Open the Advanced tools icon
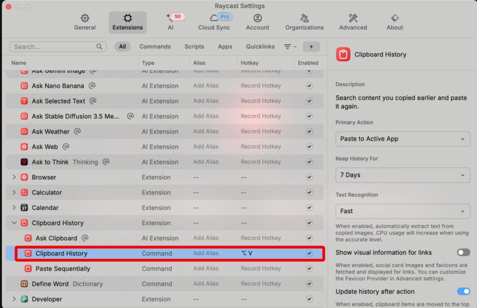477x308 pixels. pyautogui.click(x=353, y=19)
